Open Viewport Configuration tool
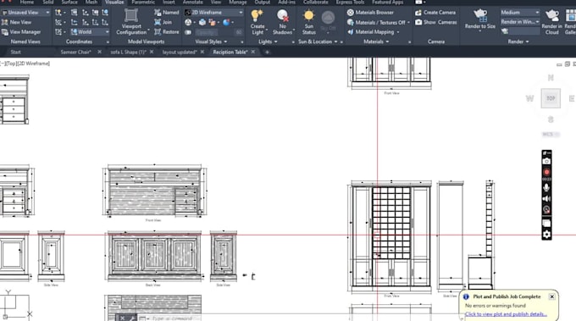This screenshot has width=576, height=321. coord(131,22)
